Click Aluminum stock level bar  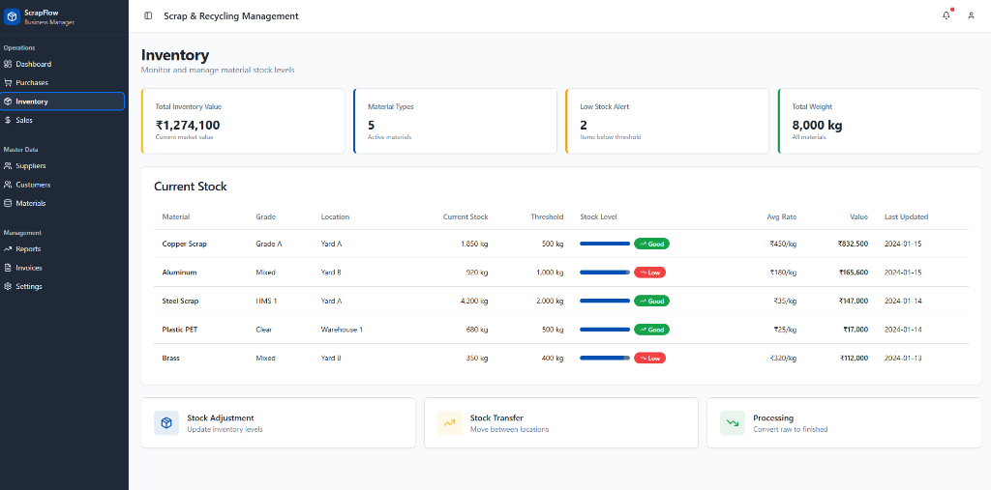[x=605, y=273]
